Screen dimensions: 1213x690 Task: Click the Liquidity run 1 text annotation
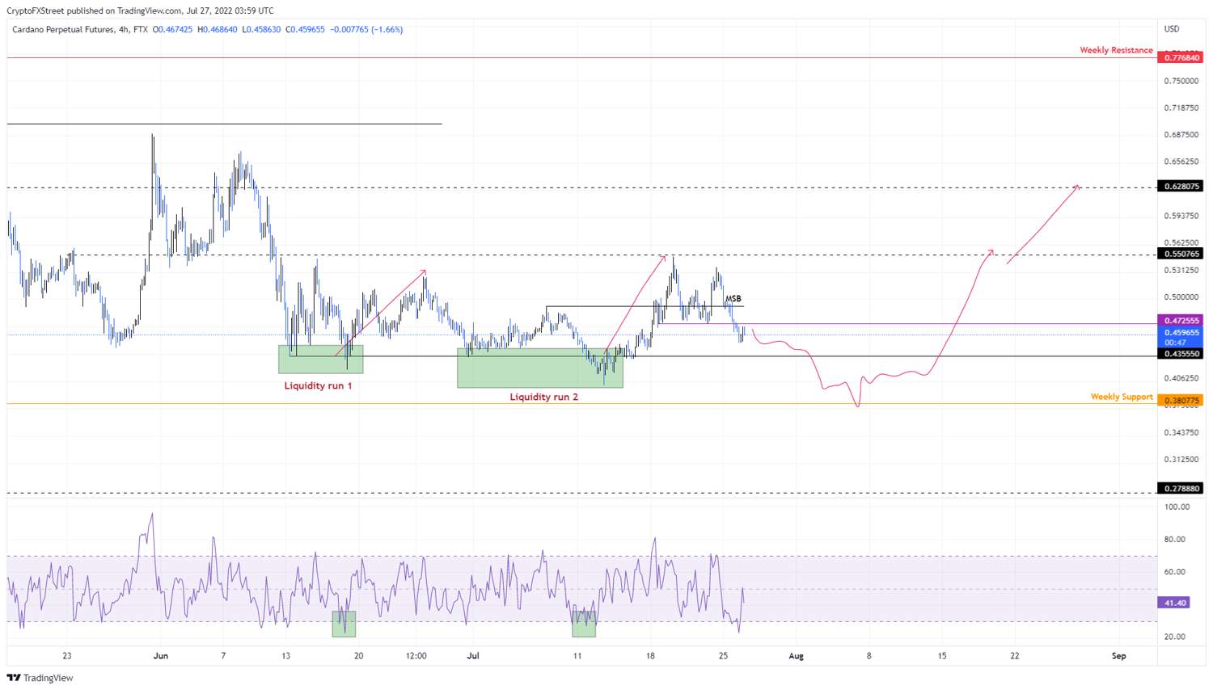(318, 386)
